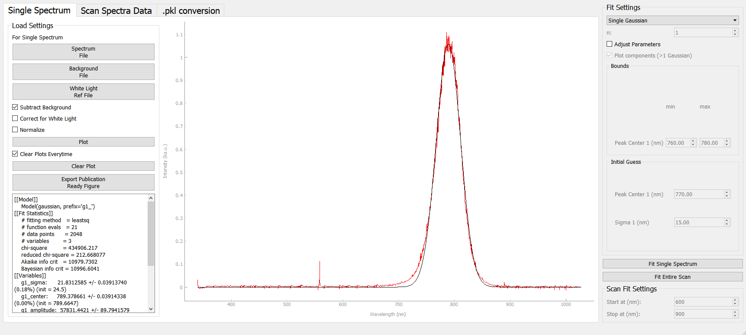Click the White Light Ref File button
The image size is (746, 335).
(x=84, y=92)
